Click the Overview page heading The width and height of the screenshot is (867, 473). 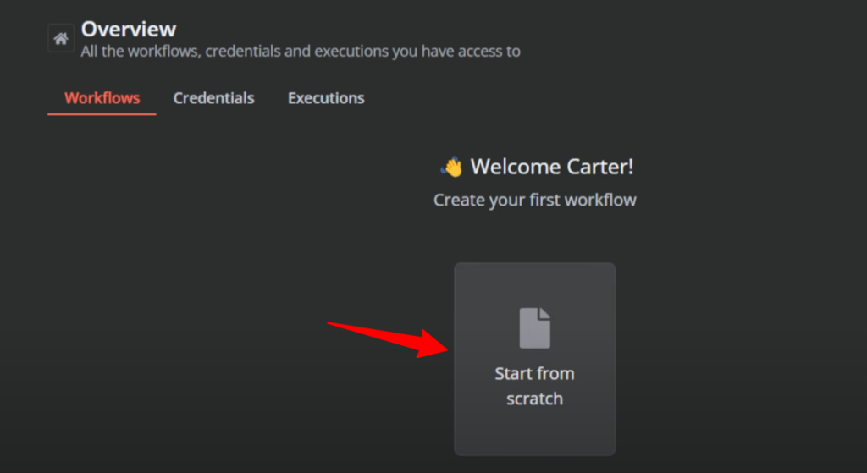pyautogui.click(x=129, y=30)
